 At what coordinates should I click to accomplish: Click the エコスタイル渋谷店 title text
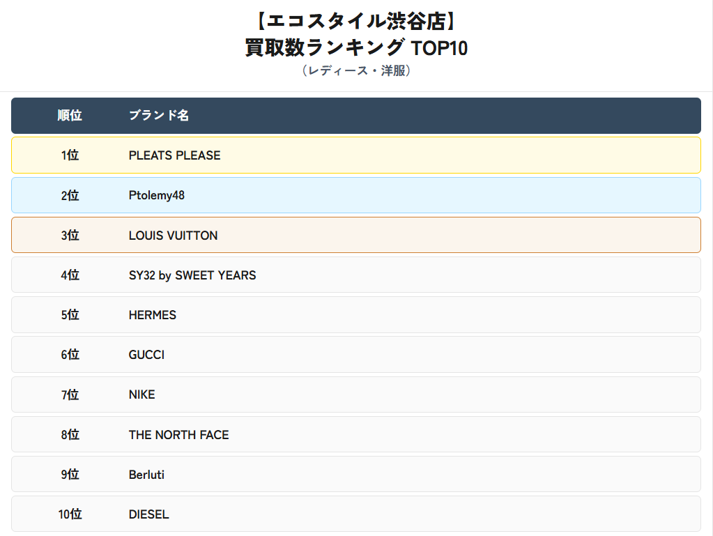tap(356, 22)
